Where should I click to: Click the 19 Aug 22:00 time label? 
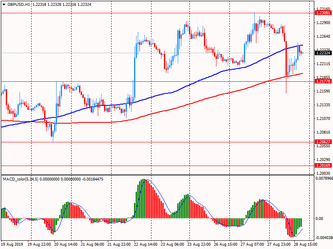coord(39,244)
